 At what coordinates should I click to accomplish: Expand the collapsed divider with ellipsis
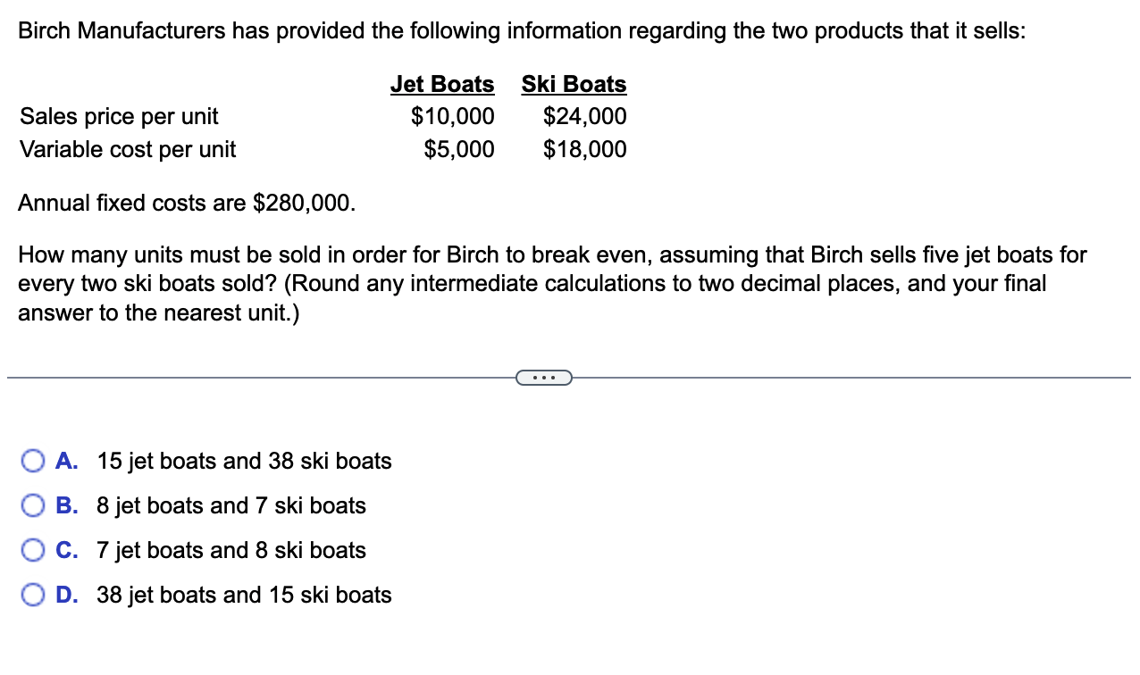(545, 378)
